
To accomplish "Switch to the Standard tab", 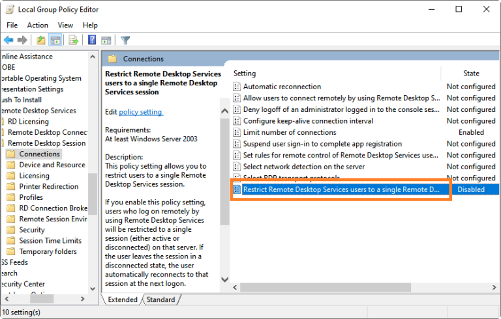I will (160, 299).
